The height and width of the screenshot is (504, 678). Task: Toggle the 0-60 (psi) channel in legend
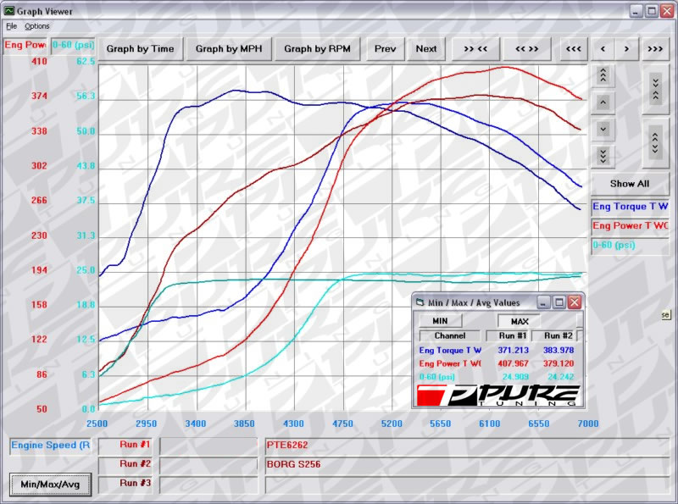coord(630,246)
